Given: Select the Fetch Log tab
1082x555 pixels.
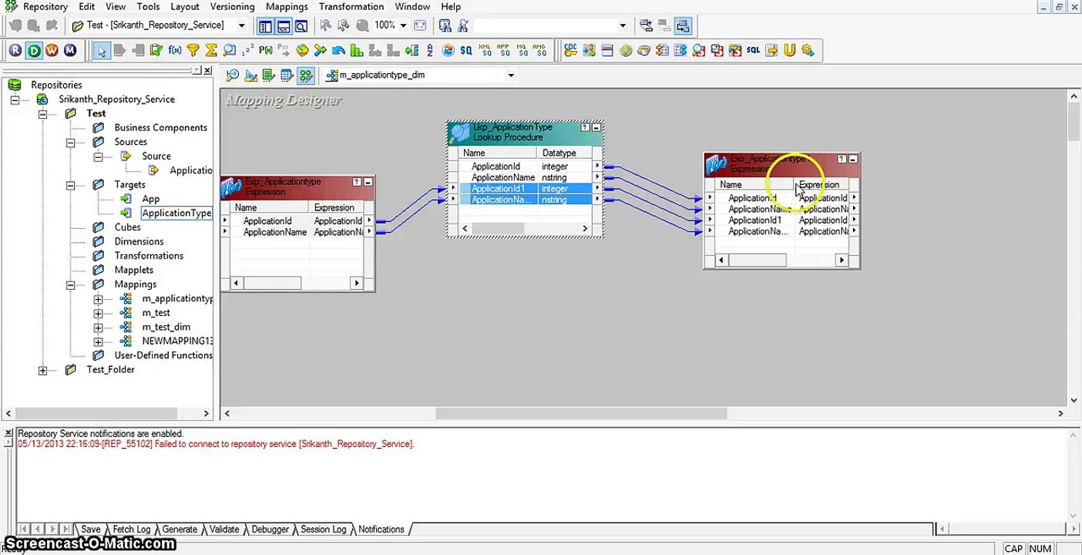Looking at the screenshot, I should point(131,530).
